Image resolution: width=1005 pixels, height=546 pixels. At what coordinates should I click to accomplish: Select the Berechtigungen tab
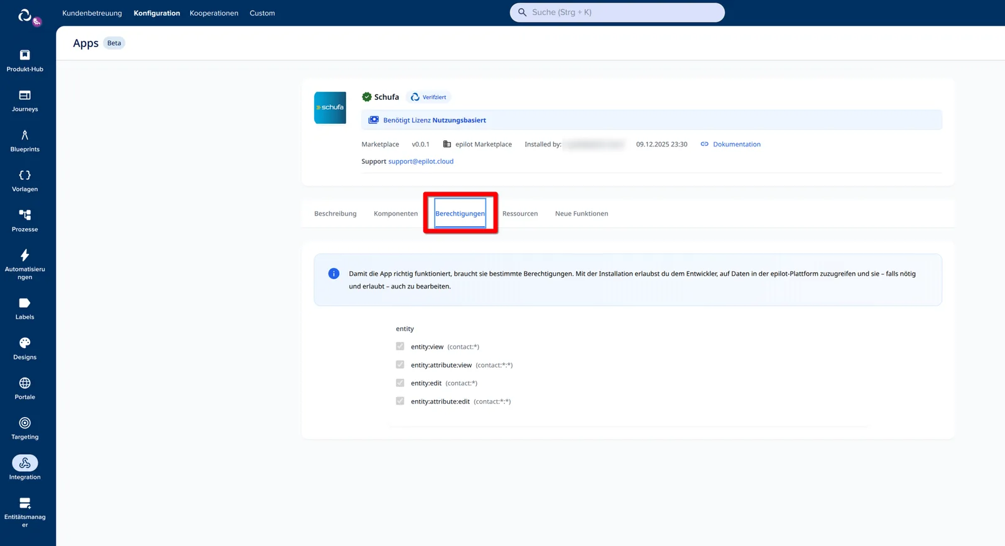(460, 214)
